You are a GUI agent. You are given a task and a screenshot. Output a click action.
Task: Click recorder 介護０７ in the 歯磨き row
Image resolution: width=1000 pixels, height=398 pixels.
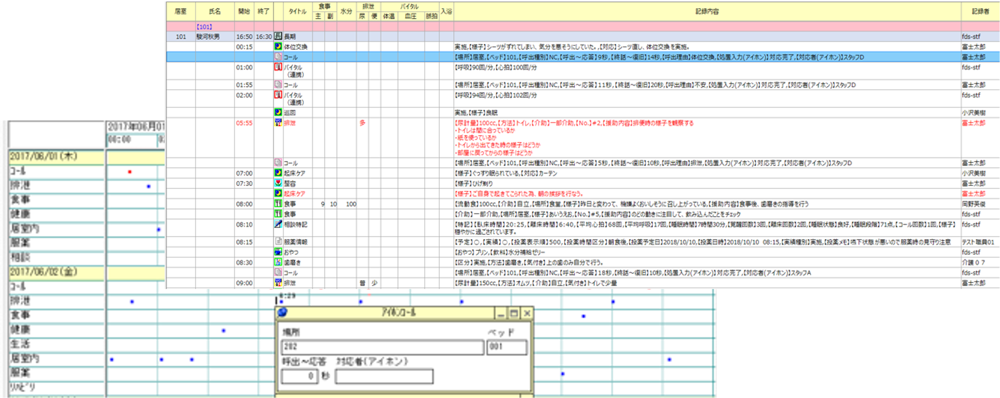click(974, 262)
